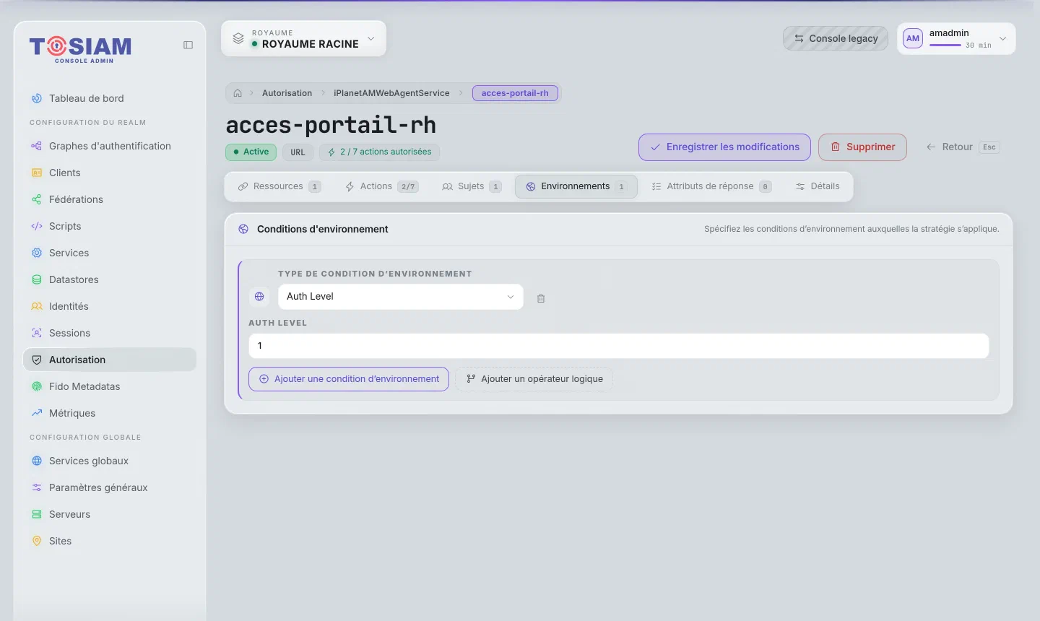Navigate to Scripts

(x=110, y=226)
